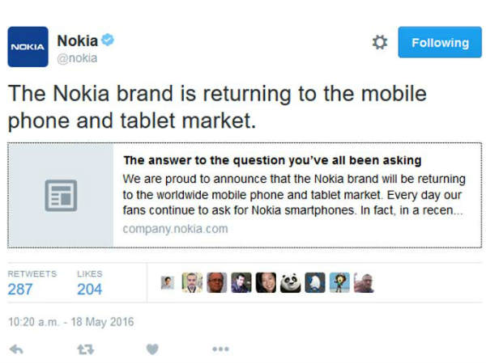Open the gear settings dropdown
The image size is (486, 364).
[379, 42]
